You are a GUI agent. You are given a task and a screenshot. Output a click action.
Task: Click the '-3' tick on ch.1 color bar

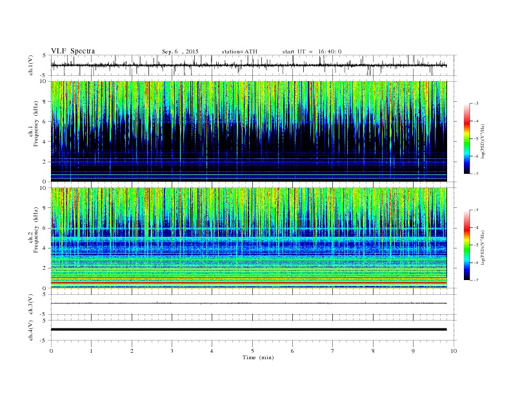(476, 104)
